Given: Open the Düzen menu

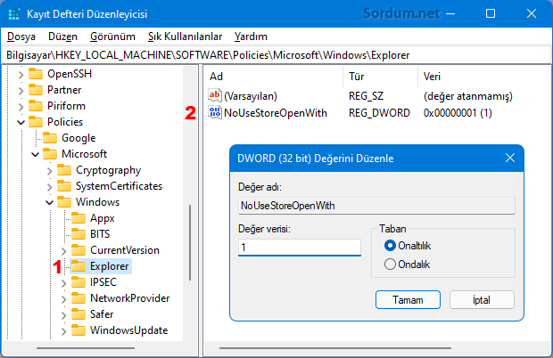Looking at the screenshot, I should (x=62, y=37).
